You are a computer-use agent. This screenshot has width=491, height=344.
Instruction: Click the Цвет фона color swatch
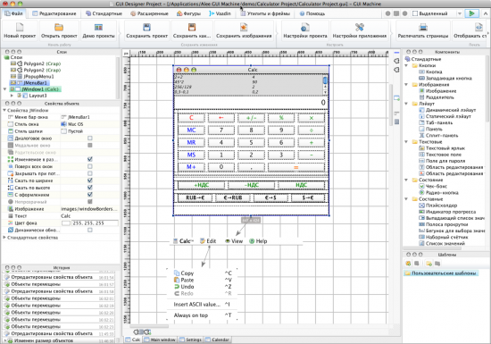click(66, 223)
